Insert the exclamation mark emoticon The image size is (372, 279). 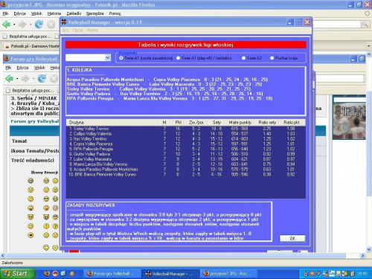(x=46, y=226)
